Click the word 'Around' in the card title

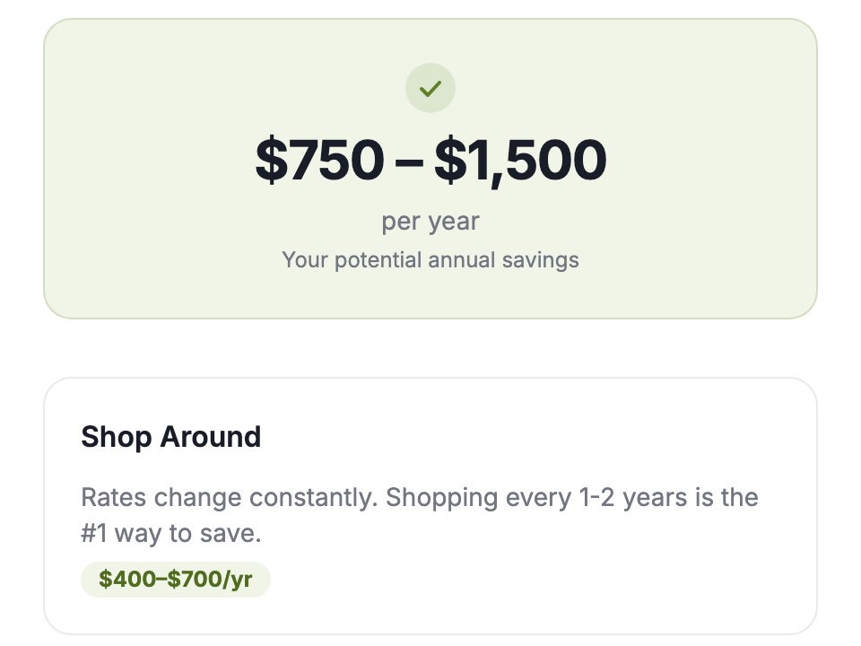[x=210, y=437]
